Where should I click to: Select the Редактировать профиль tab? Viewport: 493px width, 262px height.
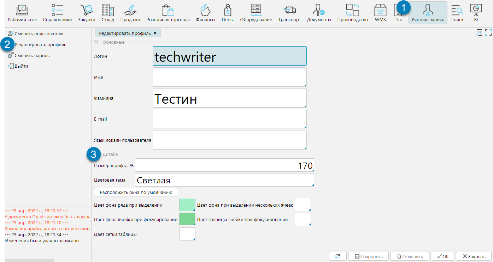tap(125, 33)
